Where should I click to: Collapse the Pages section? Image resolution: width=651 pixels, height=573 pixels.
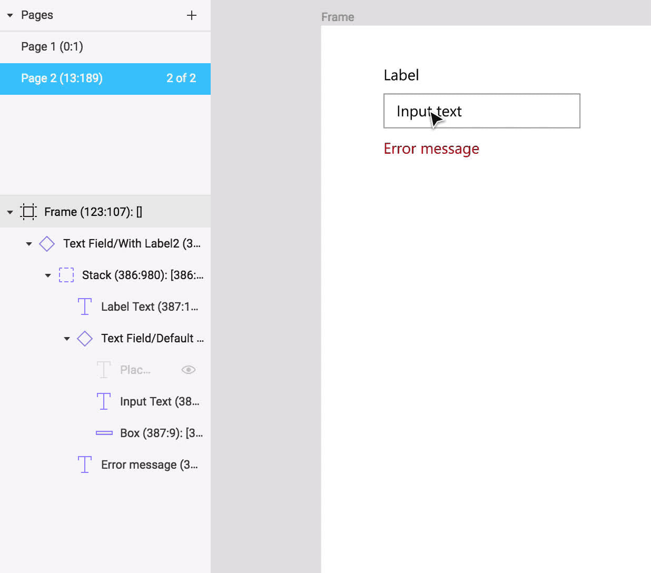pyautogui.click(x=10, y=15)
